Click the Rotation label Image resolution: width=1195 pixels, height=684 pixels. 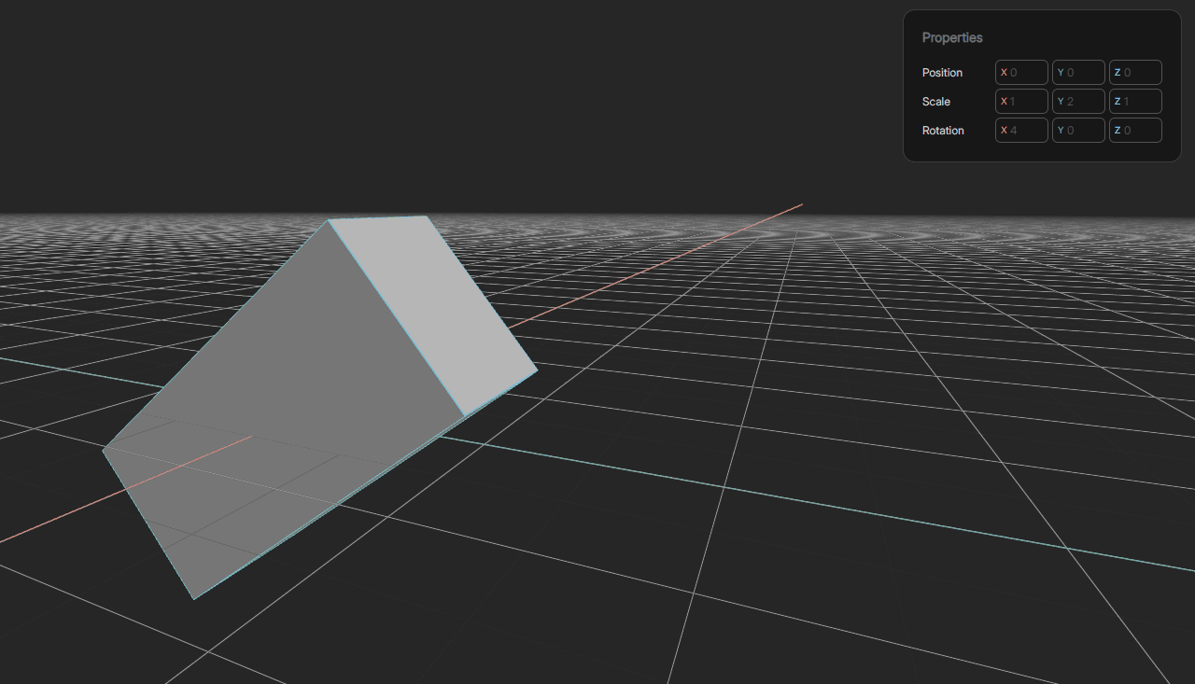[943, 131]
